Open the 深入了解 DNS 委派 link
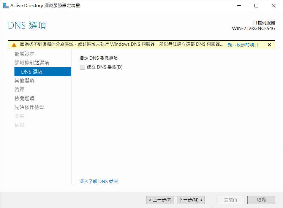Screen dimensions: 283x208 pos(99,181)
